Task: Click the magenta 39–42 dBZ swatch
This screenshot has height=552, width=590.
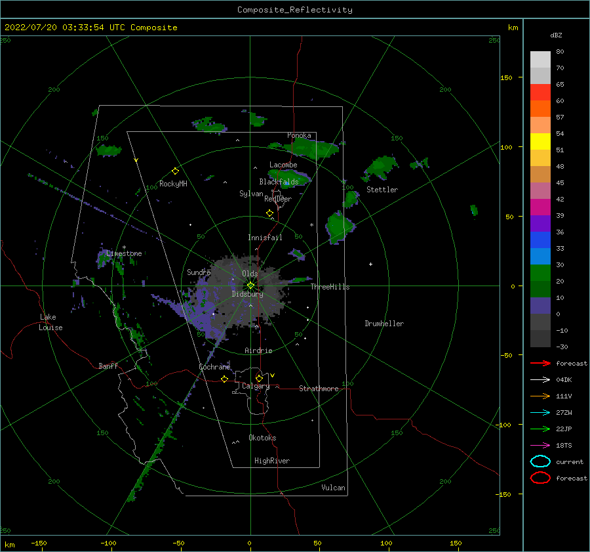Action: [x=540, y=207]
